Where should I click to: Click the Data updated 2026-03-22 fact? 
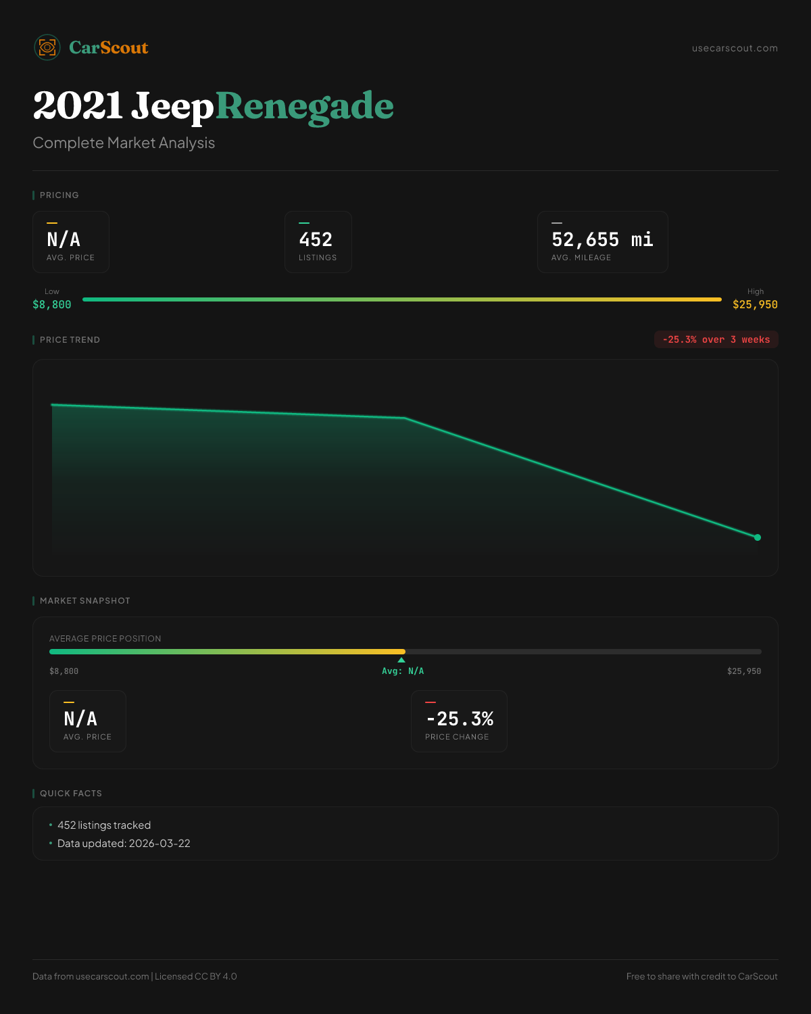[124, 844]
